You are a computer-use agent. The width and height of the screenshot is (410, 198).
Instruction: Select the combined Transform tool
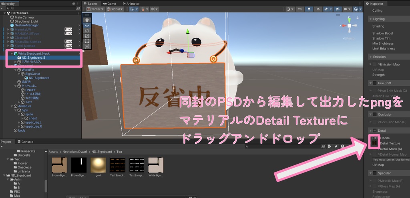pos(87,46)
